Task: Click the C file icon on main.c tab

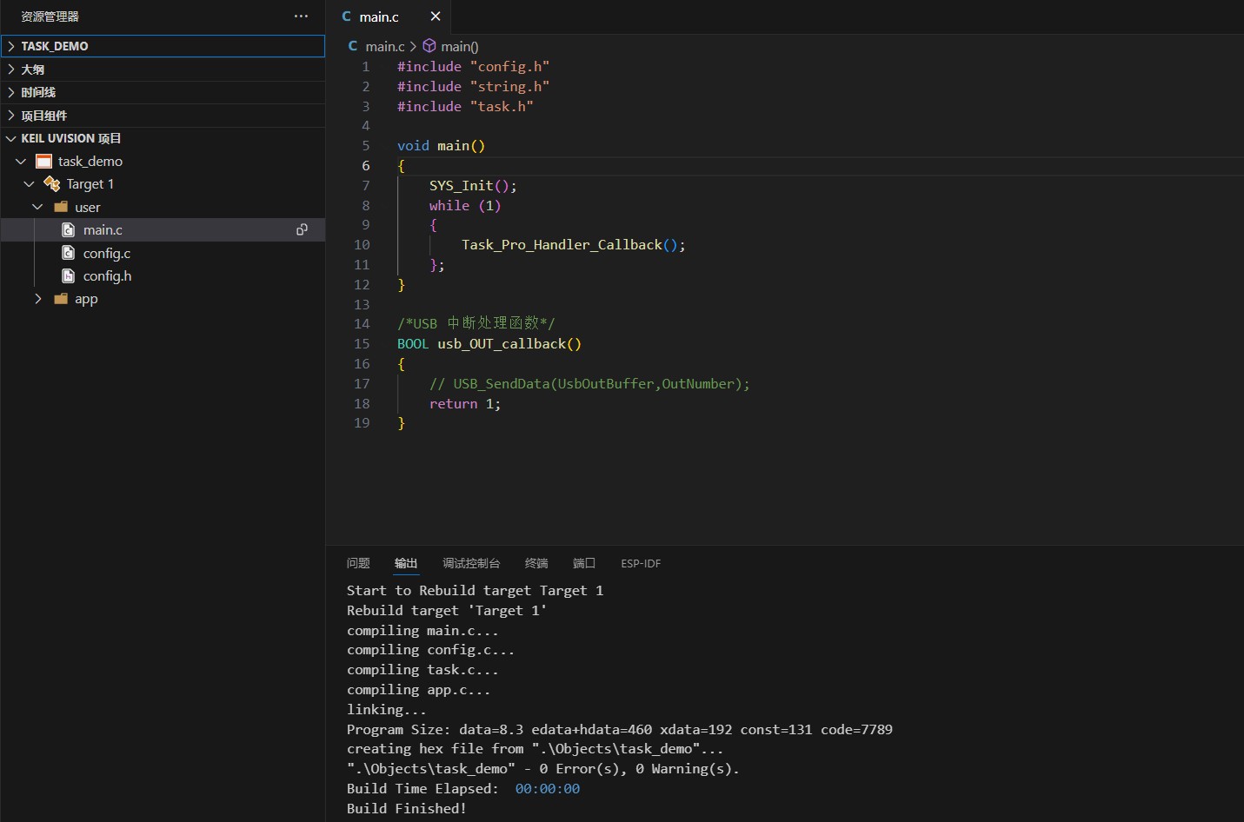Action: tap(347, 17)
